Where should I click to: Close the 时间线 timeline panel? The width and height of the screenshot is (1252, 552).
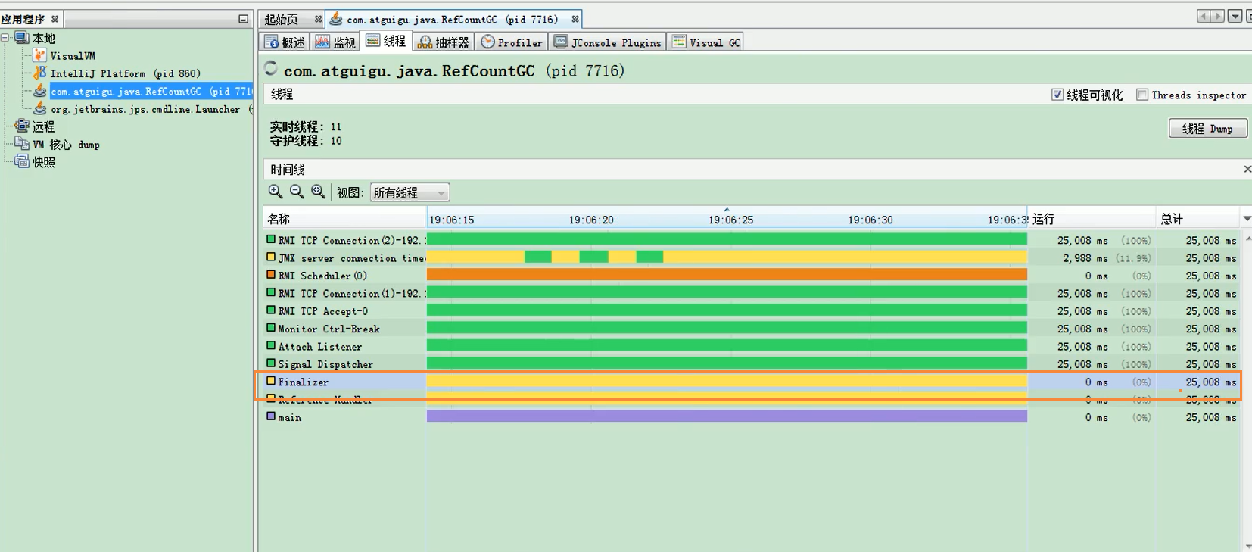(x=1247, y=169)
